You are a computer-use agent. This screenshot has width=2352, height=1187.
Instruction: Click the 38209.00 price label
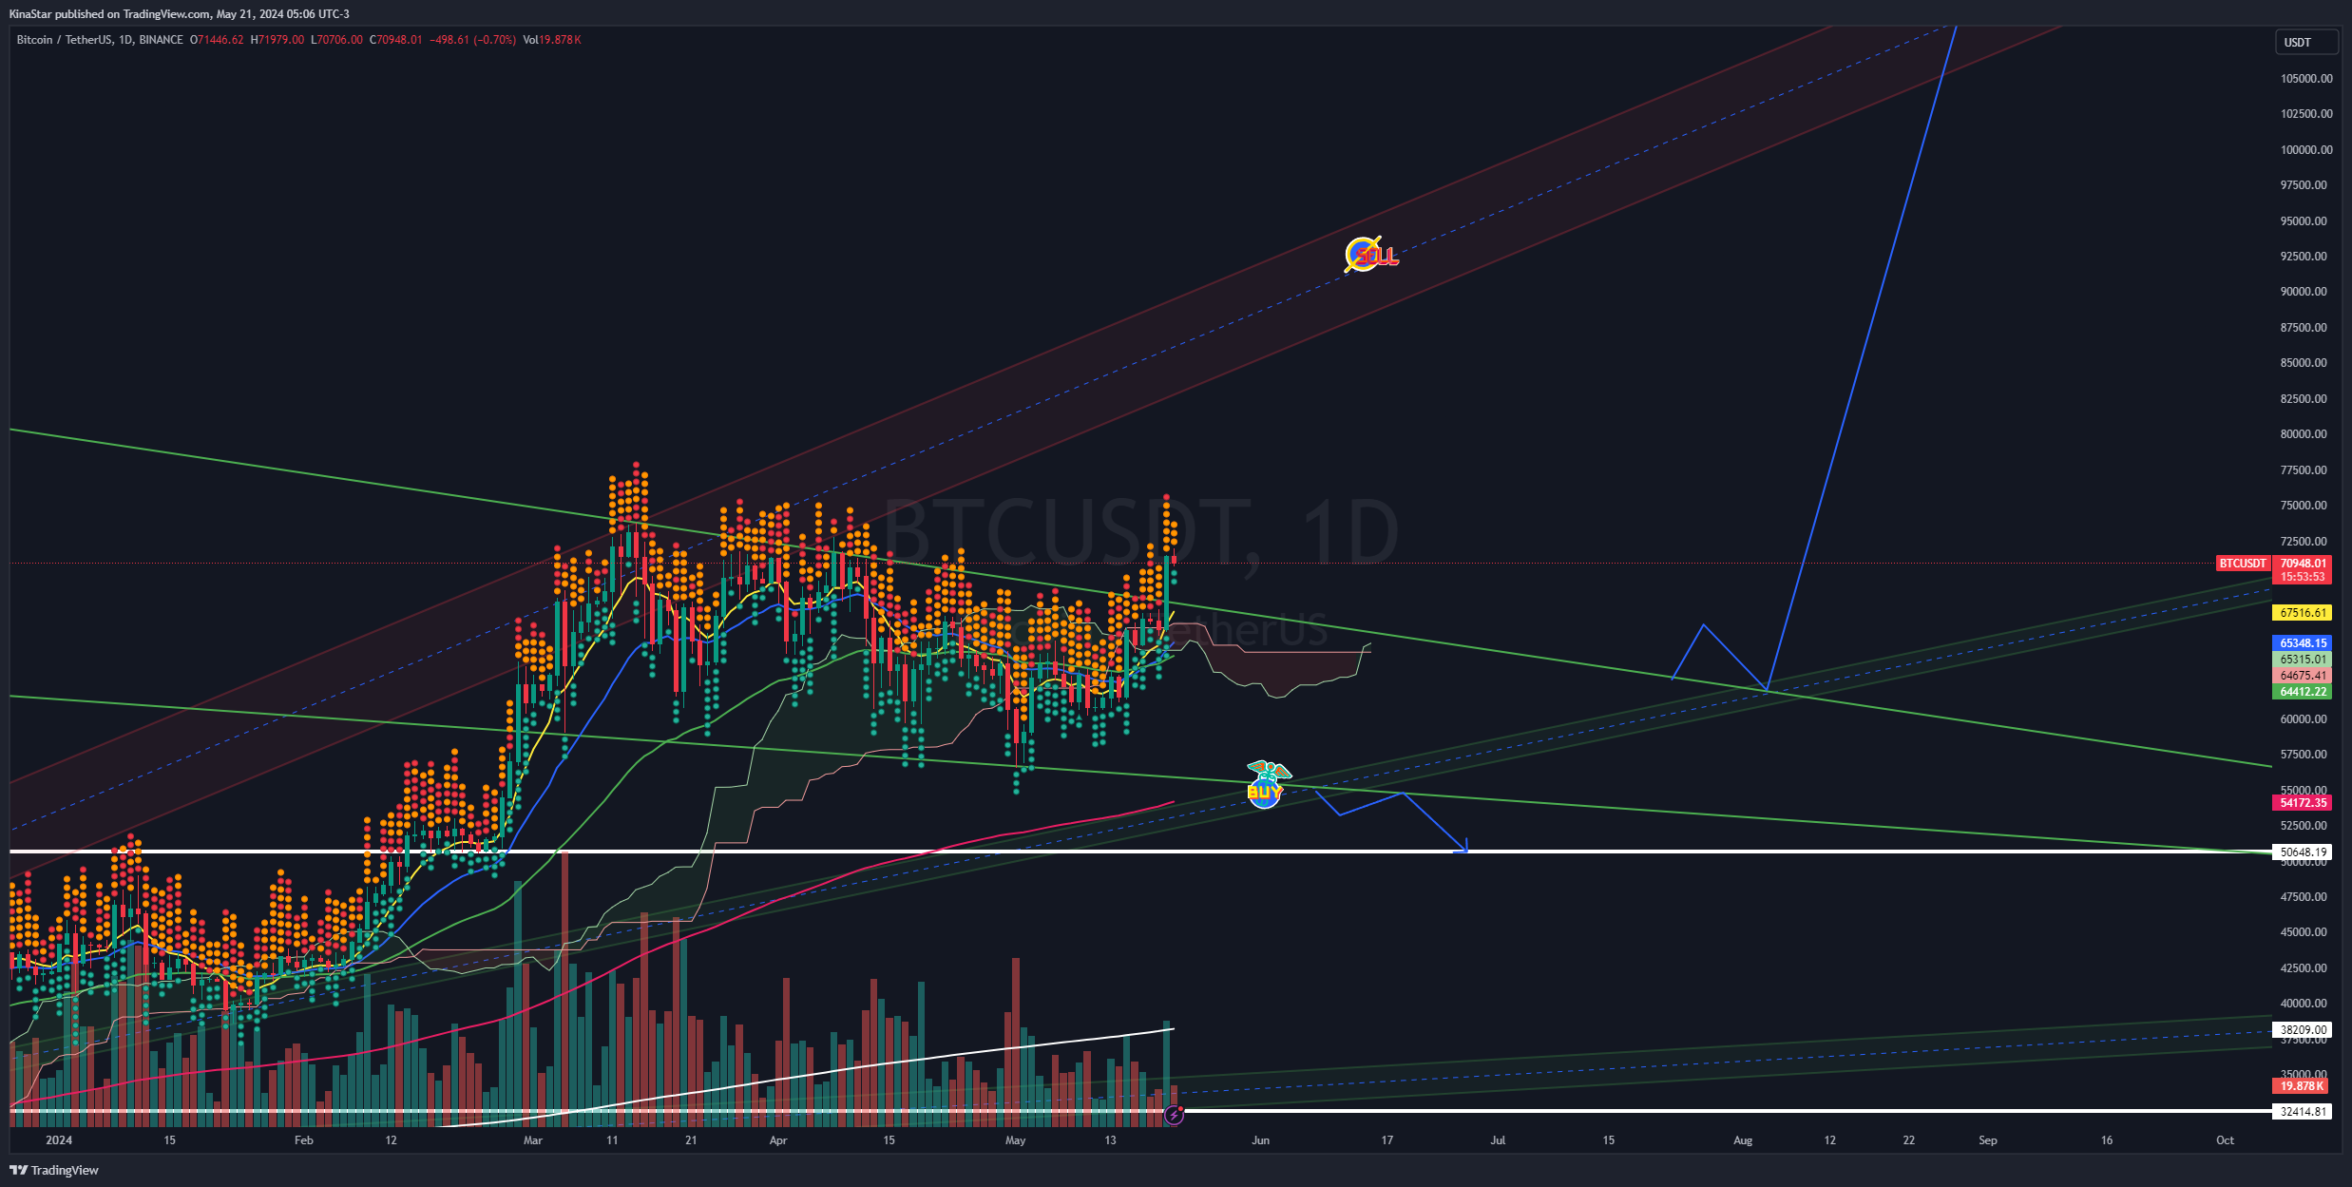coord(2303,1029)
